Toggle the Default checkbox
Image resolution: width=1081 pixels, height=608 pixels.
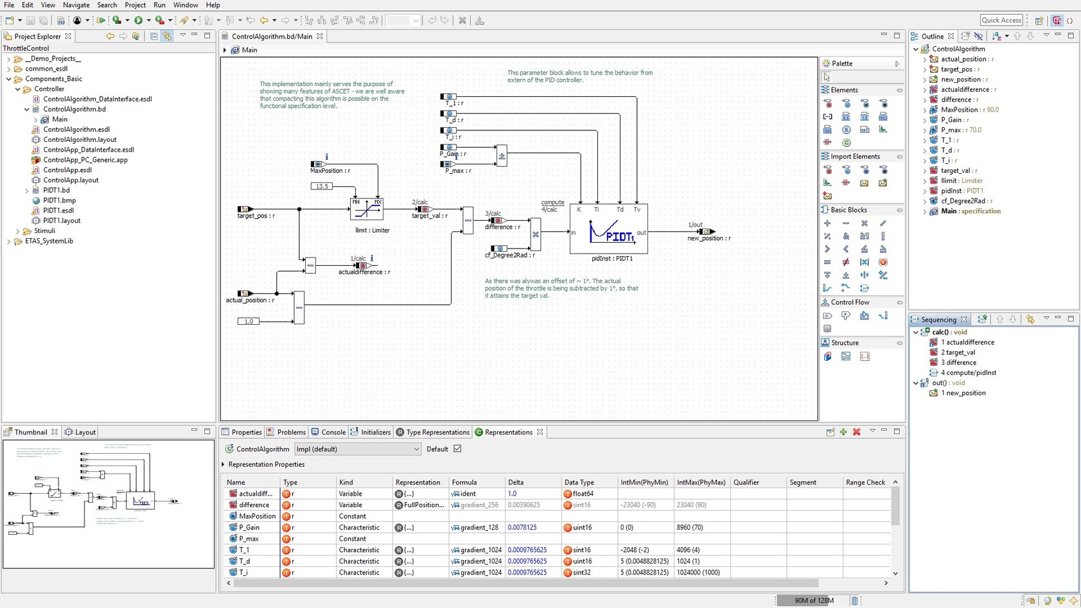tap(457, 449)
